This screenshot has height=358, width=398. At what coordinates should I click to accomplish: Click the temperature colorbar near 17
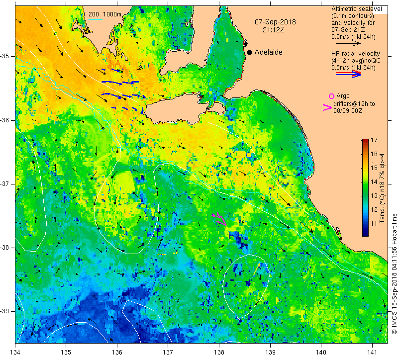tap(365, 140)
